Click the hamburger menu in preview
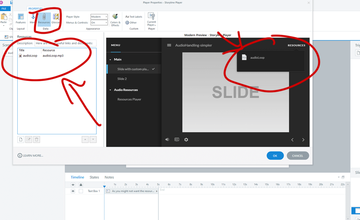 click(x=169, y=45)
